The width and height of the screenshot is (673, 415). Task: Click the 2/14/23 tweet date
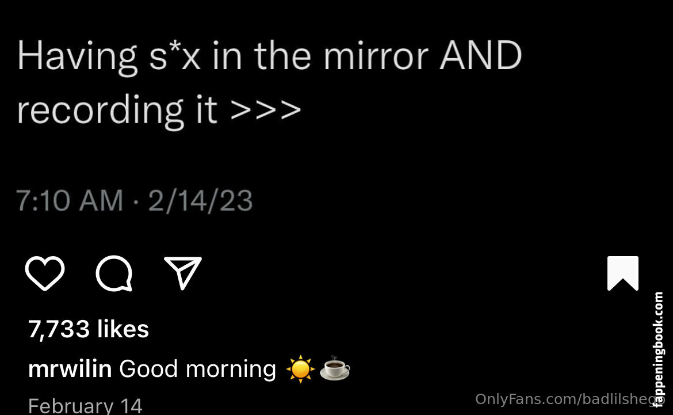200,201
